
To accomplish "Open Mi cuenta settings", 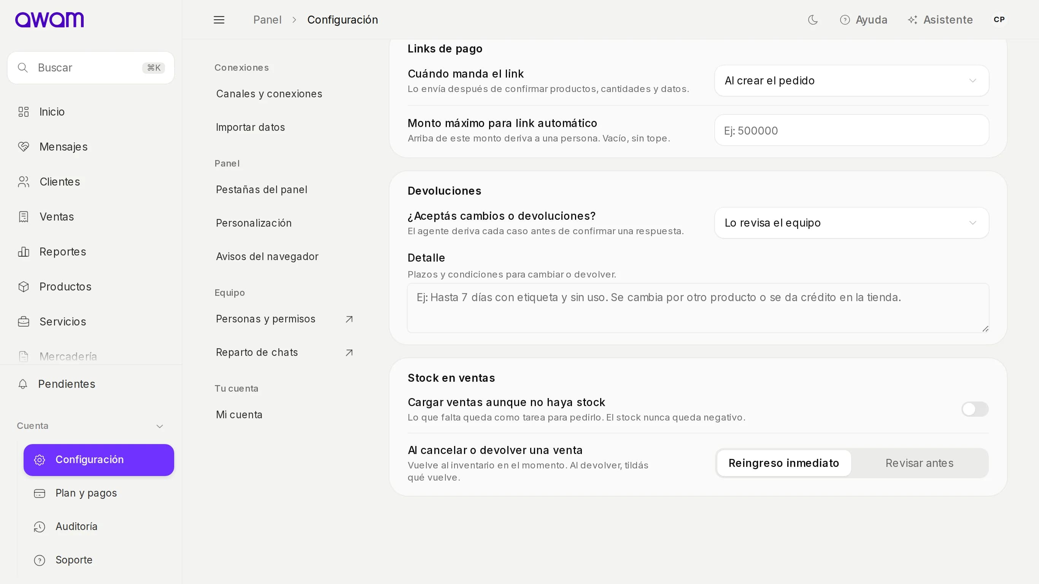I will pos(239,415).
